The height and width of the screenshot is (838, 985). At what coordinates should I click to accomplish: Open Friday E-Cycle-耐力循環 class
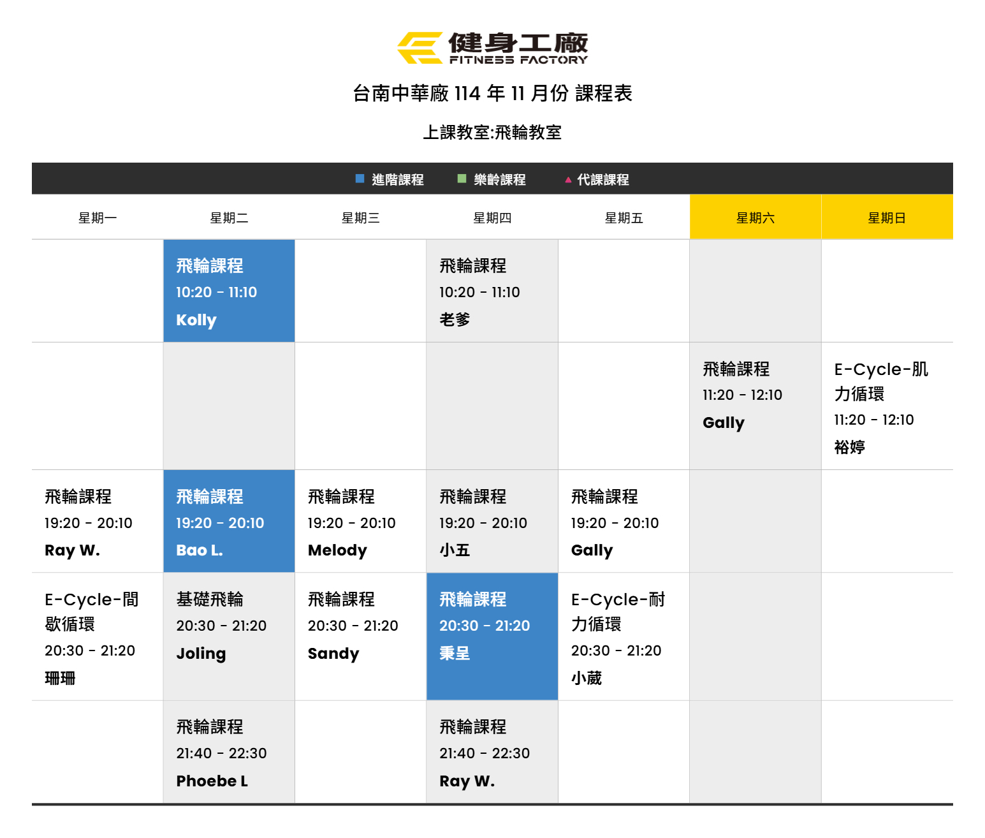(x=623, y=637)
